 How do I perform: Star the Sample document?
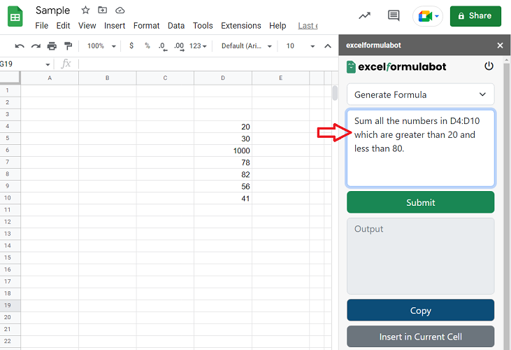[85, 10]
